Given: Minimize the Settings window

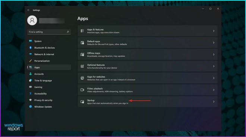Looking at the screenshot, I should point(203,9).
